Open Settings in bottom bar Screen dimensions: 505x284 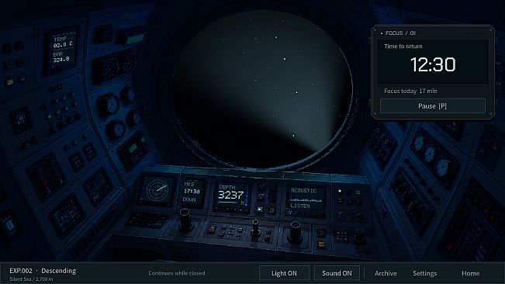425,273
